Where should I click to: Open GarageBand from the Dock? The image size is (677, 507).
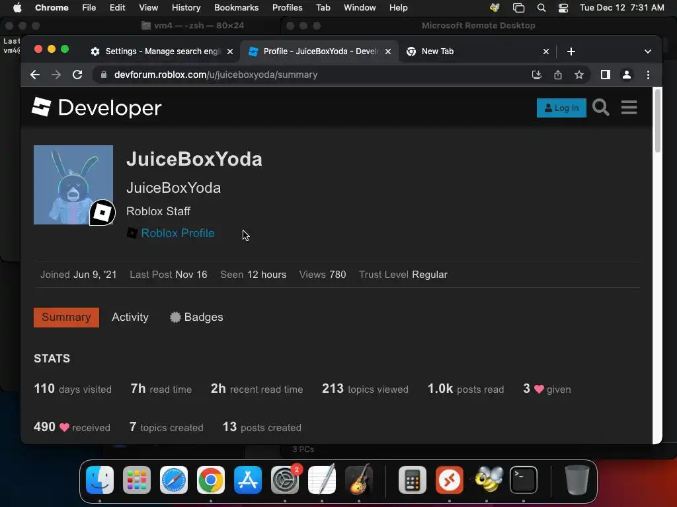[x=359, y=480]
